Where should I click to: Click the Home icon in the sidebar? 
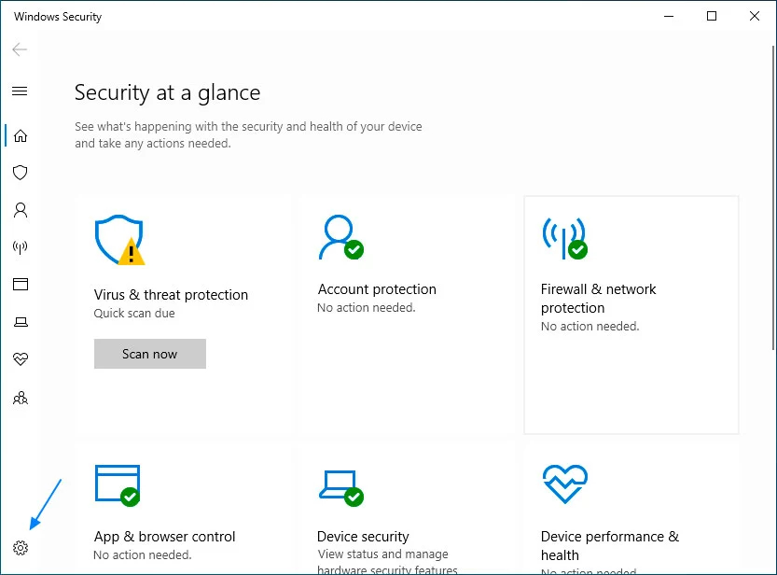coord(21,135)
